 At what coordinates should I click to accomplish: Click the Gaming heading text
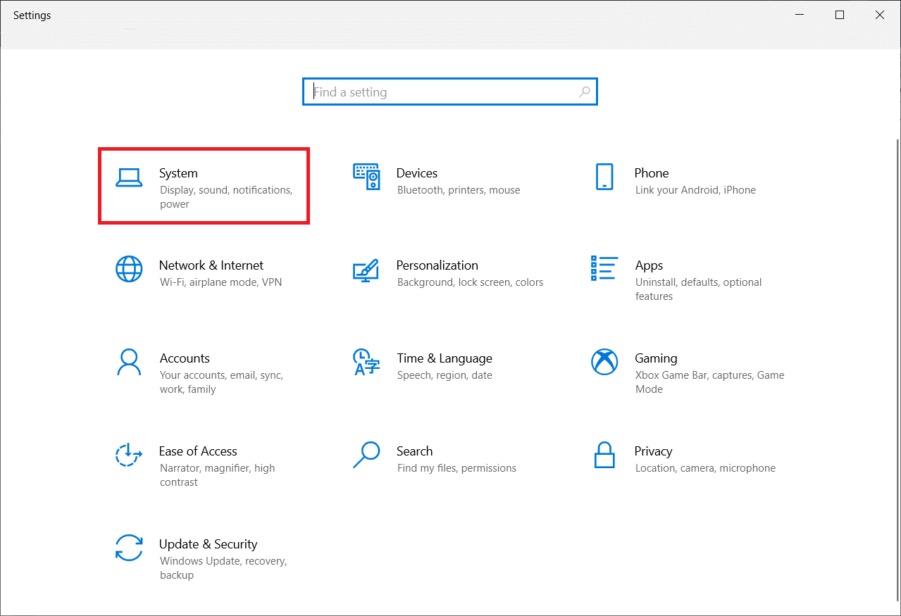click(x=656, y=358)
